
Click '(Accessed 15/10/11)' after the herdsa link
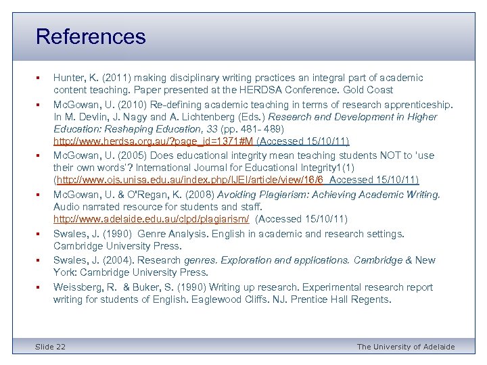point(303,141)
